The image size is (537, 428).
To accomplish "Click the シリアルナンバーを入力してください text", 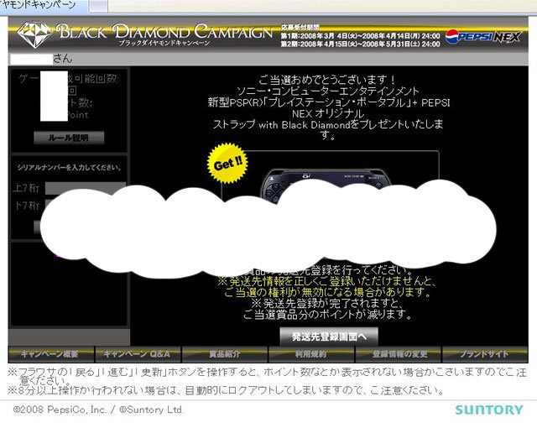I will 69,168.
